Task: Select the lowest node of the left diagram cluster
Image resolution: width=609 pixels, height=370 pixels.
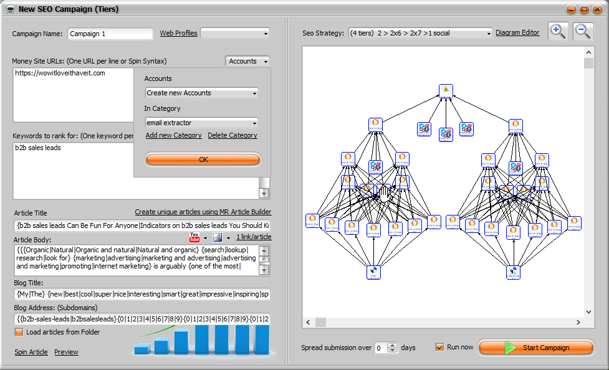Action: [x=373, y=272]
